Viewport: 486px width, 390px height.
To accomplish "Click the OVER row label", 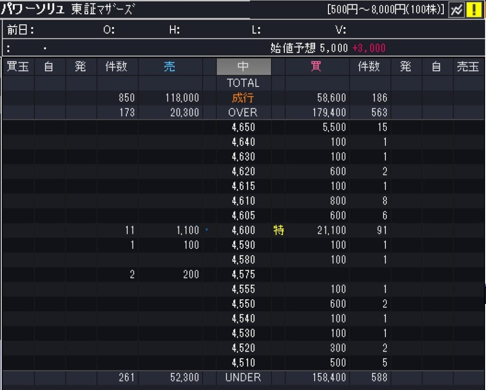I will pos(243,113).
